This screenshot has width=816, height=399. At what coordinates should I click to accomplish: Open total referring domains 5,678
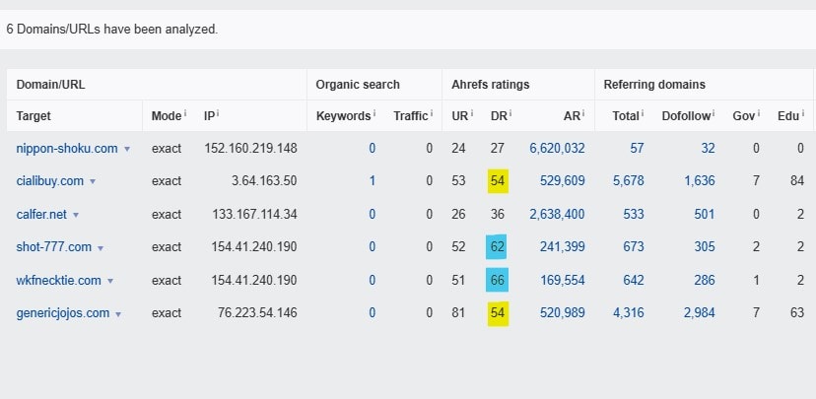click(x=629, y=181)
